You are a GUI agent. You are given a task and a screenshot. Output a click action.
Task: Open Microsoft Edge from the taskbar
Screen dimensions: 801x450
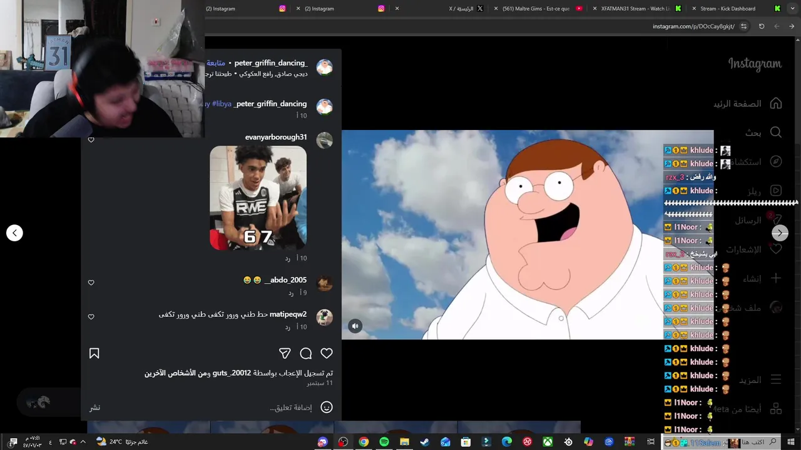507,442
